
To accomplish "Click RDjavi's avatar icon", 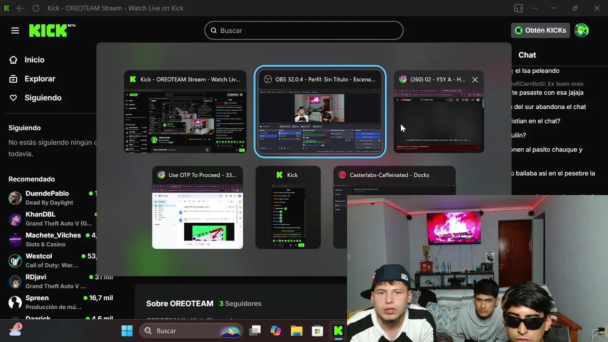I will click(15, 282).
